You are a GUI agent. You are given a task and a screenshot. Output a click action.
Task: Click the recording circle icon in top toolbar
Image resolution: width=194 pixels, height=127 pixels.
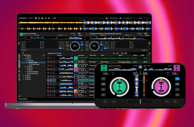(49, 18)
